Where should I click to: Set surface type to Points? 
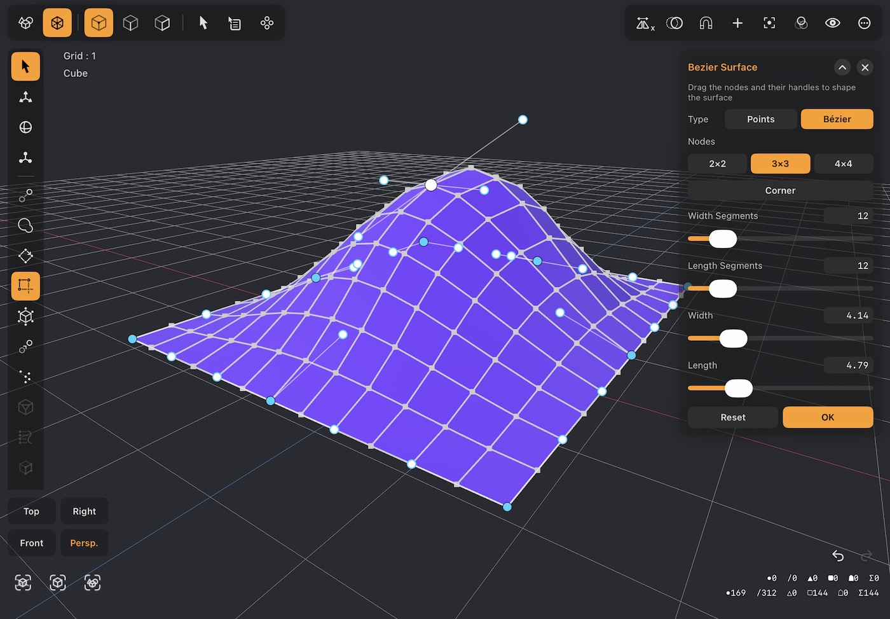point(761,119)
